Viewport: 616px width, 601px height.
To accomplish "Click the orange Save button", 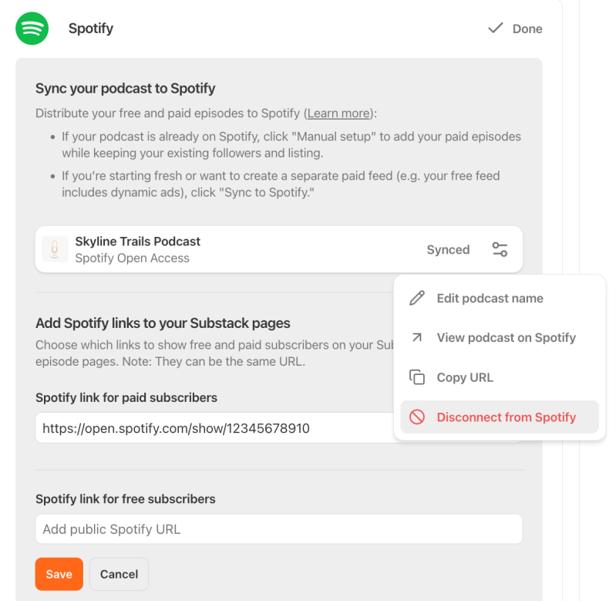I will (x=59, y=574).
